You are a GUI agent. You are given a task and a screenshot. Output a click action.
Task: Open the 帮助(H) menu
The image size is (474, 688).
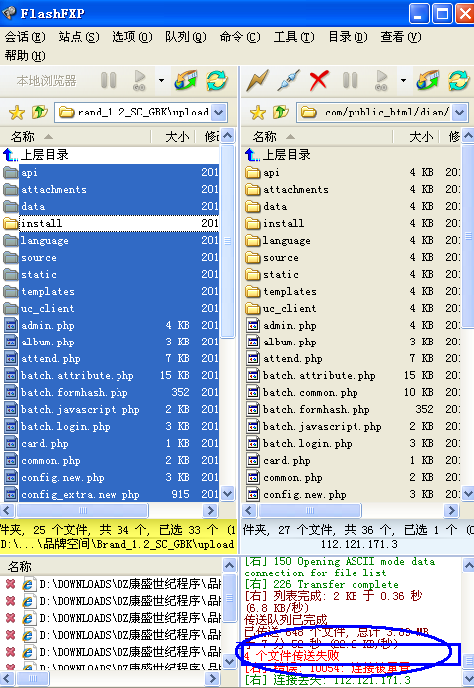pyautogui.click(x=25, y=56)
